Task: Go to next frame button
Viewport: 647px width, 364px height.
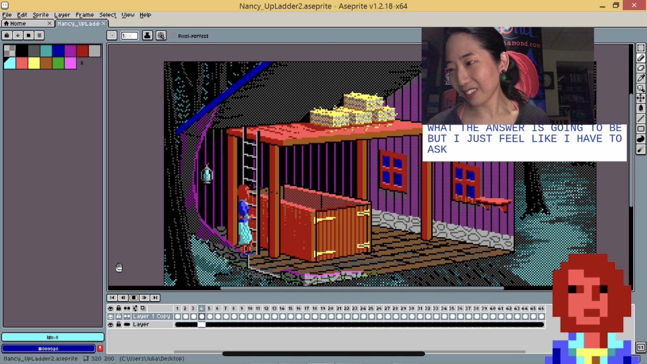Action: [x=144, y=298]
